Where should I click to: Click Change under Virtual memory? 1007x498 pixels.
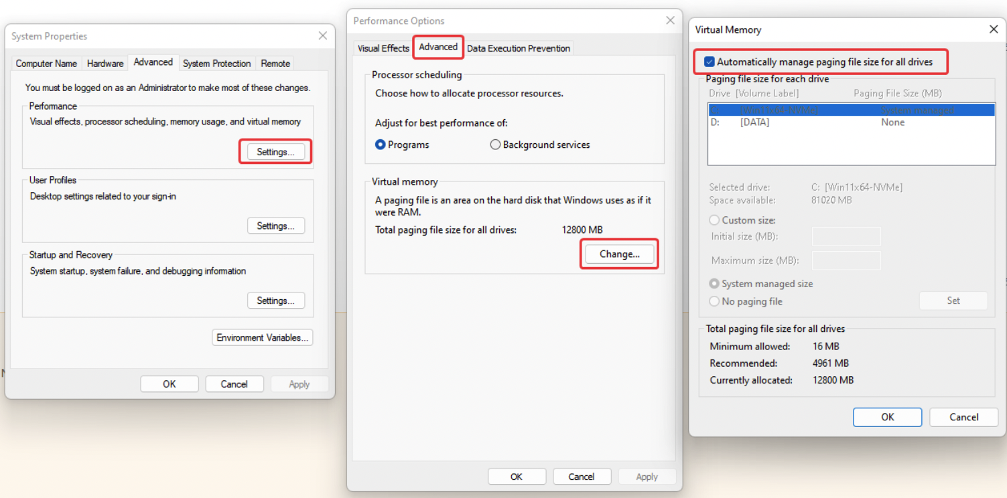pos(619,254)
